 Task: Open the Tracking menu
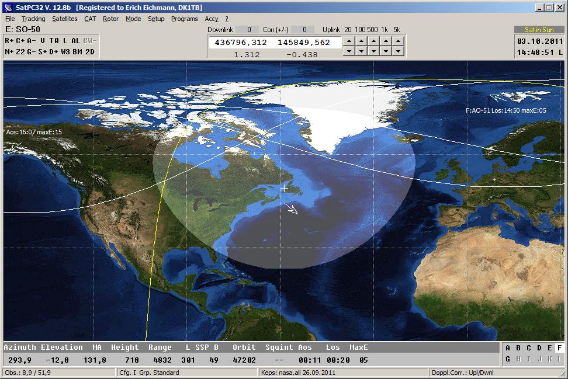click(x=33, y=19)
